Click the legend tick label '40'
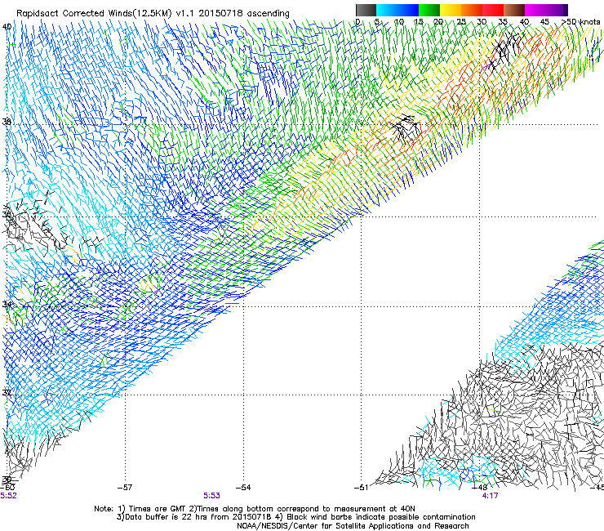Screen dimensions: 604x531 pyautogui.click(x=524, y=21)
